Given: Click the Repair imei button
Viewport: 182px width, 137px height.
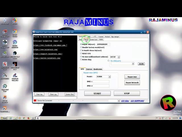Looking at the screenshot, I should point(132,77).
